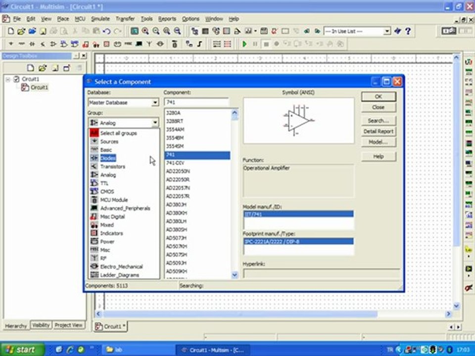Switch to the Hierarchy tab
Screen dimensions: 475x356
point(16,326)
